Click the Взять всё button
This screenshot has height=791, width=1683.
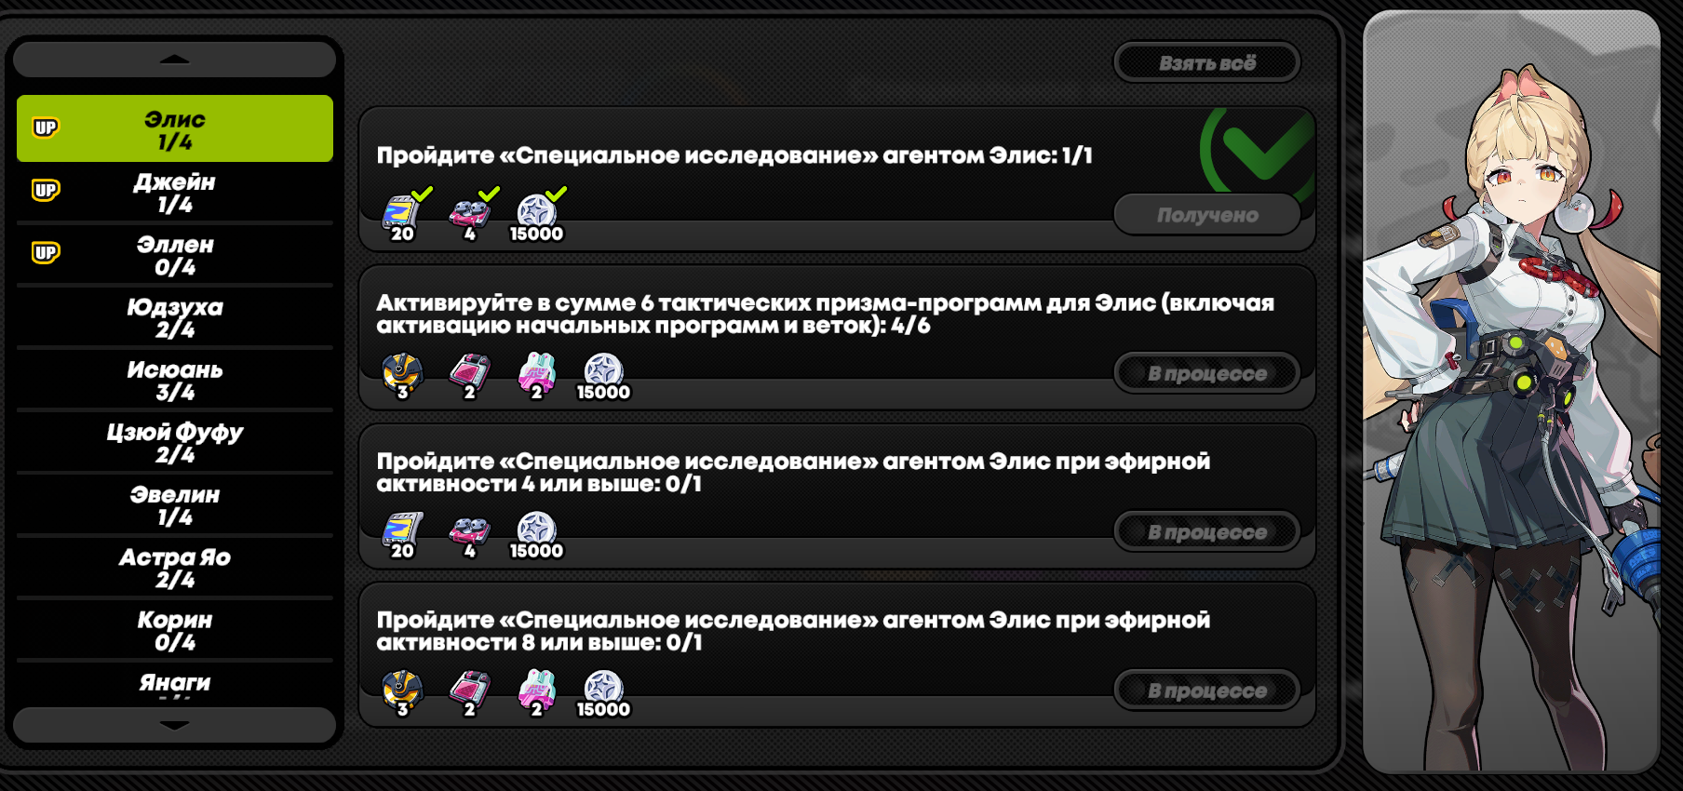(1206, 63)
